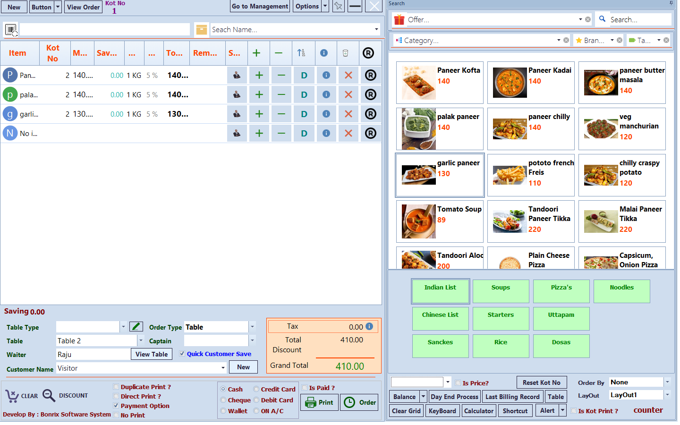This screenshot has width=680, height=425.
Task: Delete the garlic paneer row with red X
Action: (348, 114)
